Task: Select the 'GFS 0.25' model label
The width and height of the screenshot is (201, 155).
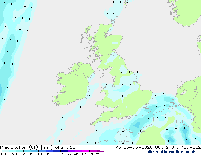Action: pyautogui.click(x=65, y=147)
